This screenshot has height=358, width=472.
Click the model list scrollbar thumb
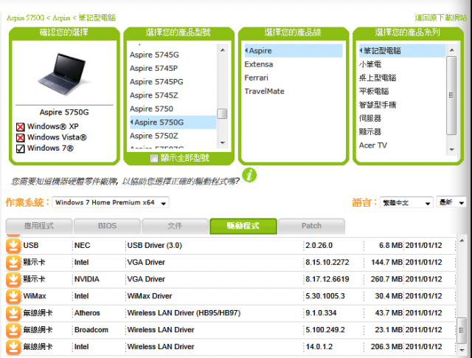click(222, 114)
